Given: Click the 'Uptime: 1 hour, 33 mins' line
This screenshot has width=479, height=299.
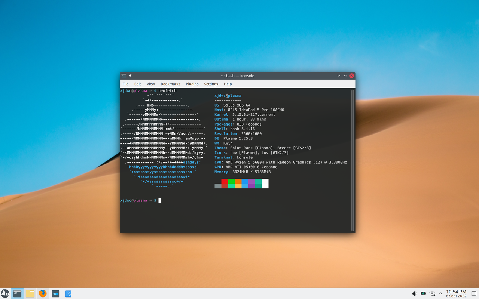Looking at the screenshot, I should pyautogui.click(x=240, y=119).
